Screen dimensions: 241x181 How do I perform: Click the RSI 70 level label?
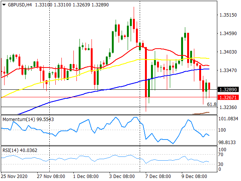221,154
